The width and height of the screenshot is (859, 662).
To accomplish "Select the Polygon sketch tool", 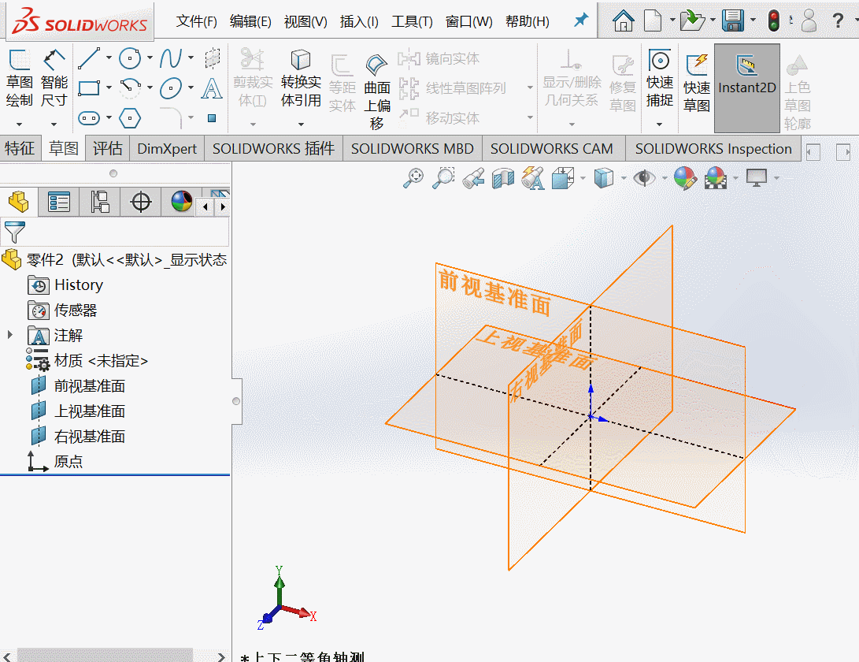I will [x=130, y=118].
